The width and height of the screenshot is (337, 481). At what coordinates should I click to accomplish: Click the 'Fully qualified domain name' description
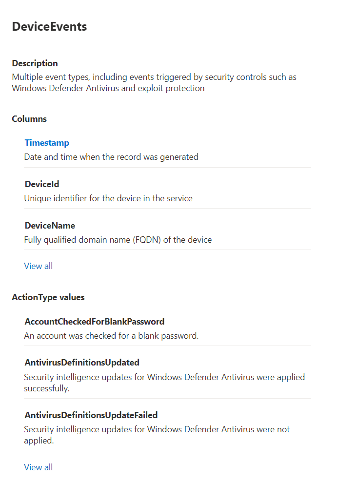point(118,240)
